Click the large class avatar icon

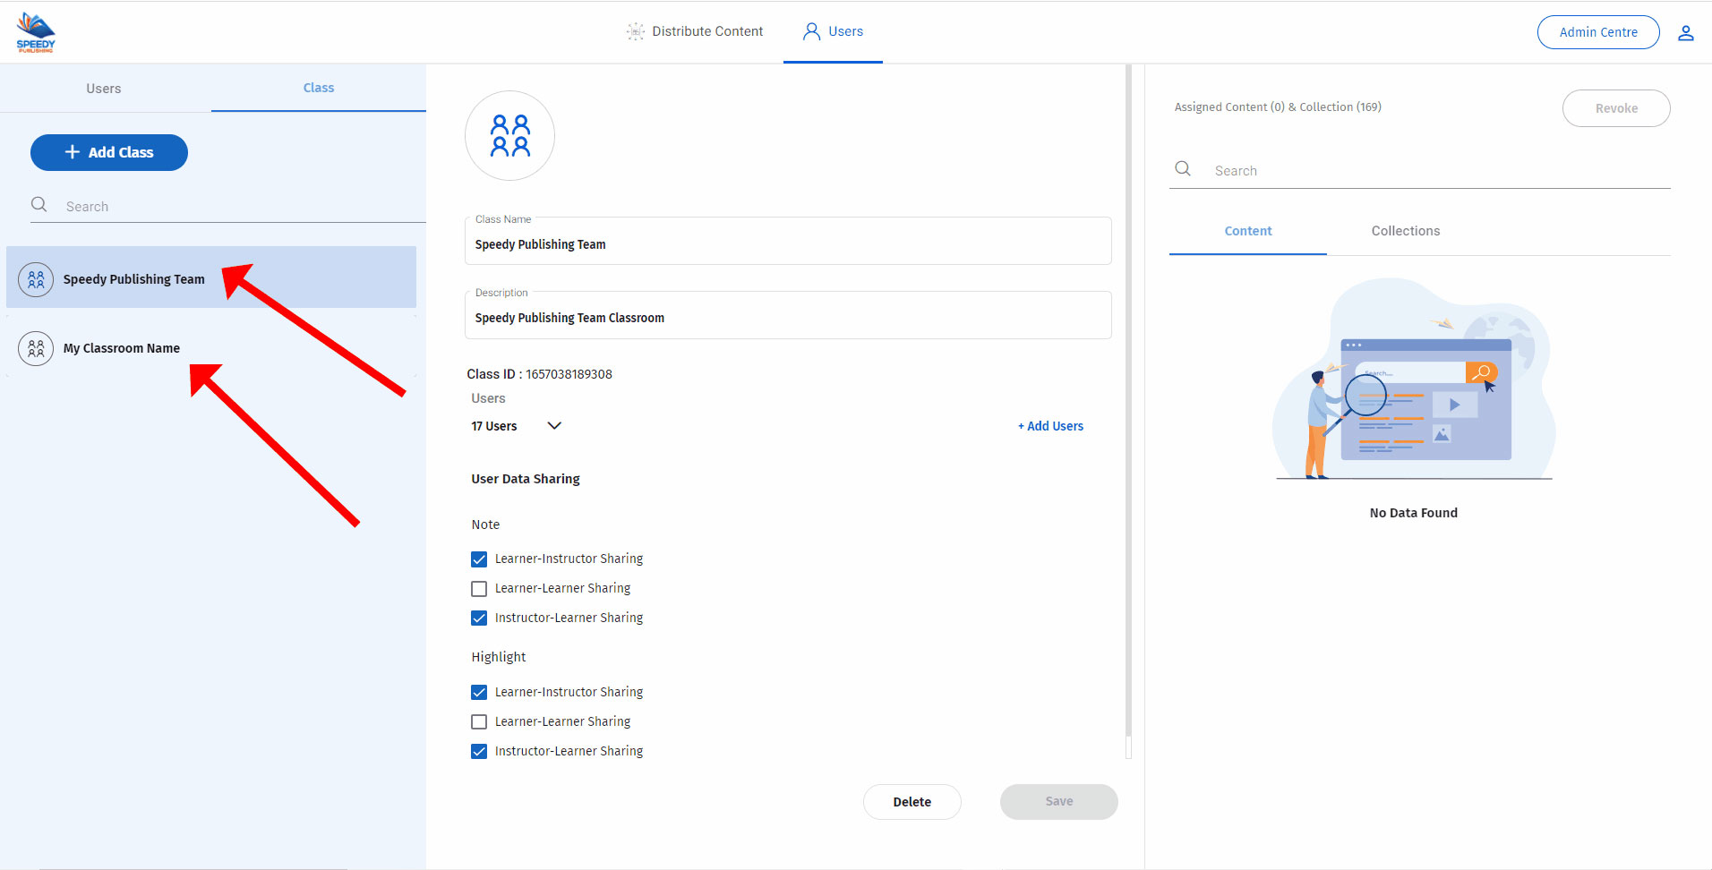tap(509, 136)
